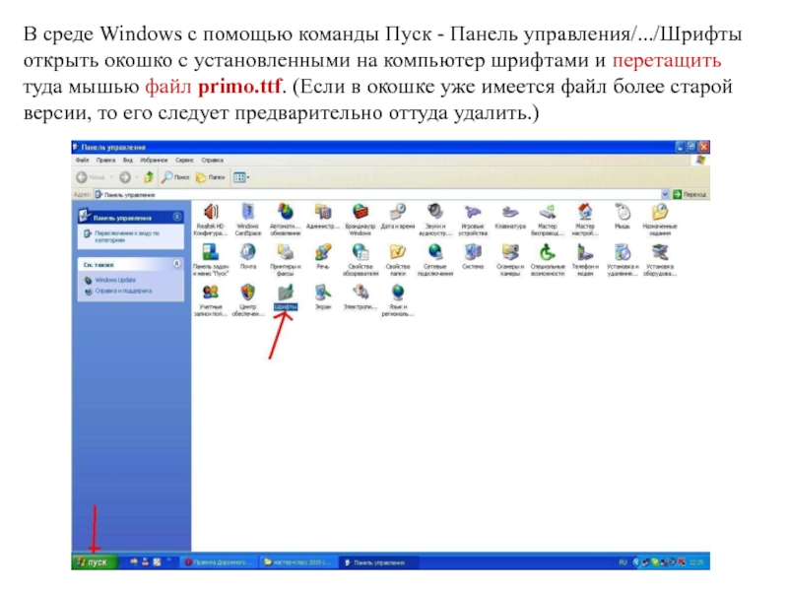Viewport: 788px width, 591px height.
Task: Switch to мастер-класс 2010 taskbar folder
Action: tap(297, 562)
